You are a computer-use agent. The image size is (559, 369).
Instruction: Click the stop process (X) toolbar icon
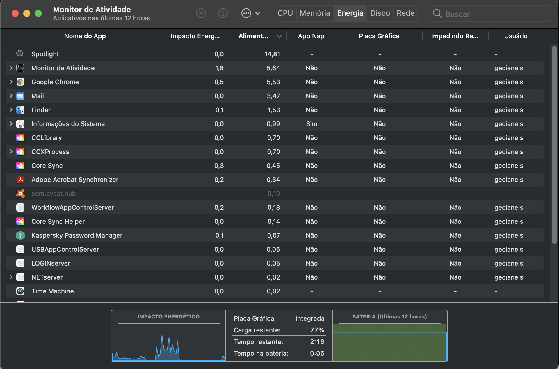(x=201, y=13)
